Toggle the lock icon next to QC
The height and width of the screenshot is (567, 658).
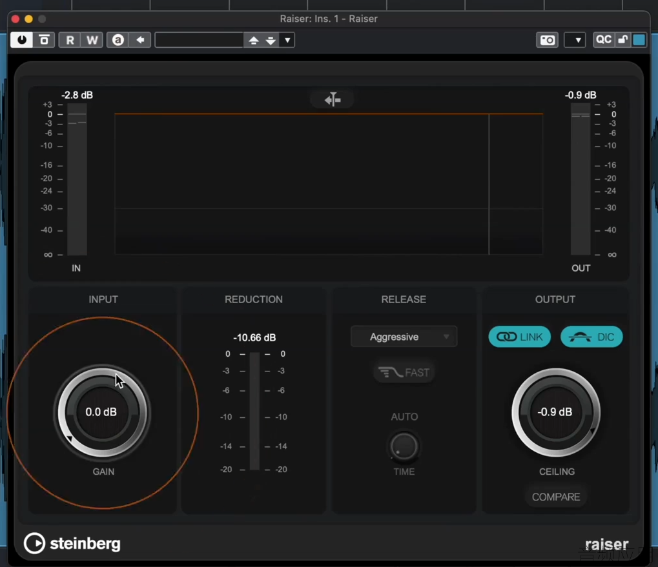(623, 40)
